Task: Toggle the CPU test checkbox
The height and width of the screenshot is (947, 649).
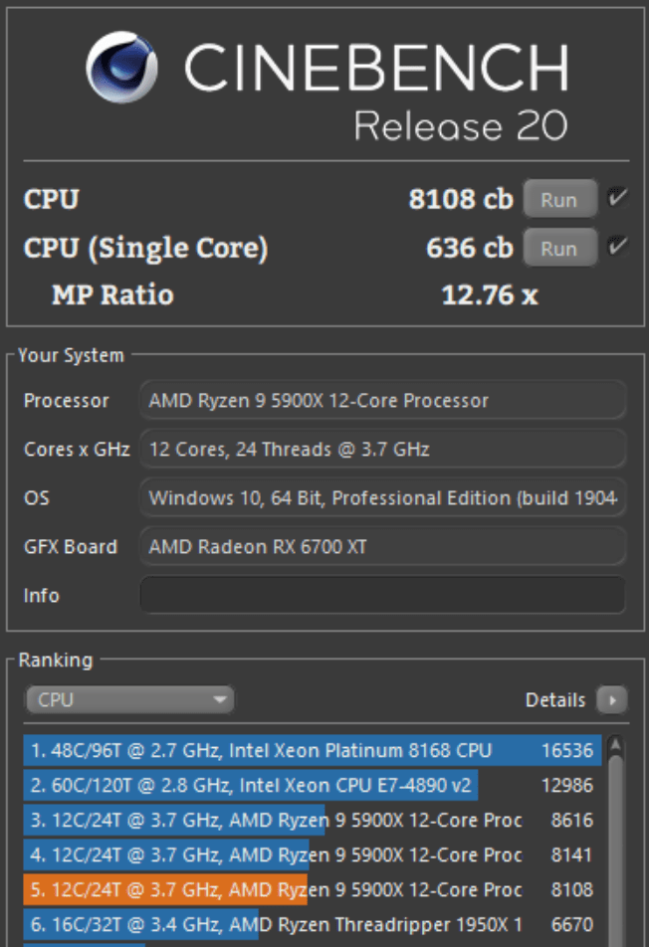Action: 617,198
